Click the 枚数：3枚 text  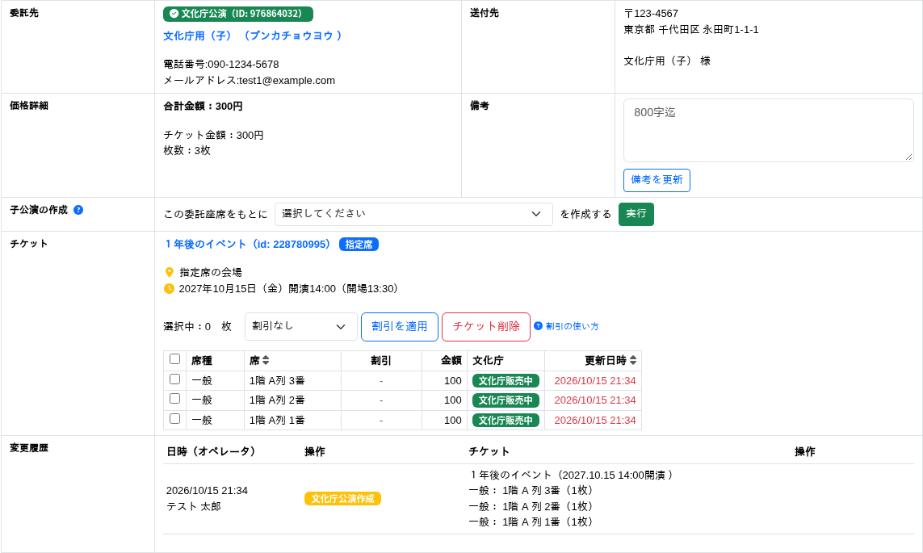(187, 151)
